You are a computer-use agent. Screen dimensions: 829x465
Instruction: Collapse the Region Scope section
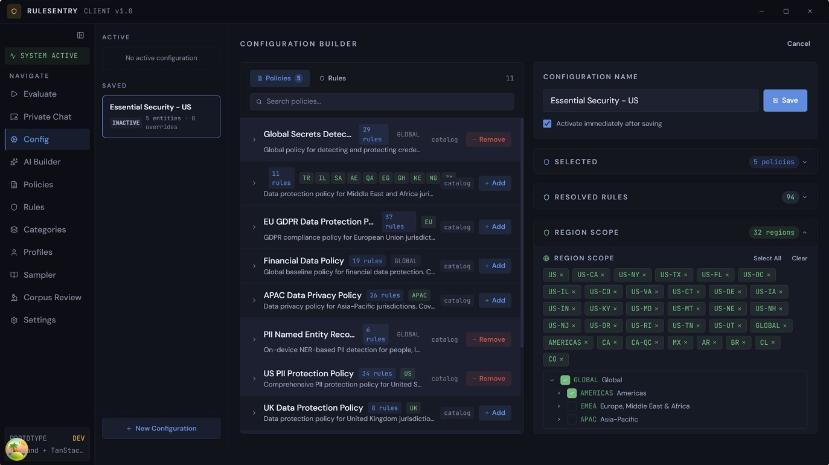675,232
